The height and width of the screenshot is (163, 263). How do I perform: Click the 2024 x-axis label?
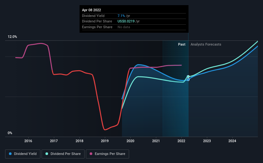(232, 141)
